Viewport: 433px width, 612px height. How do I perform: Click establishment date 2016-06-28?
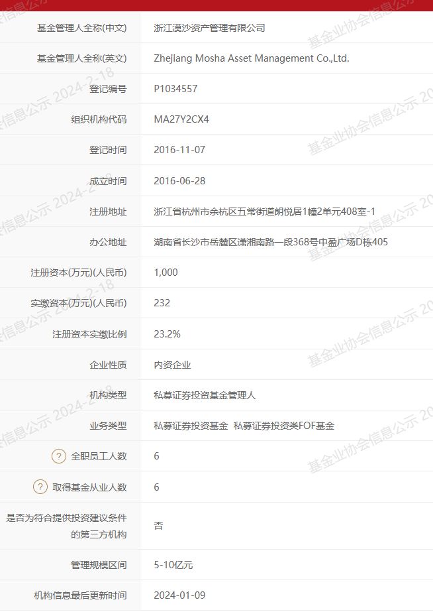click(179, 181)
